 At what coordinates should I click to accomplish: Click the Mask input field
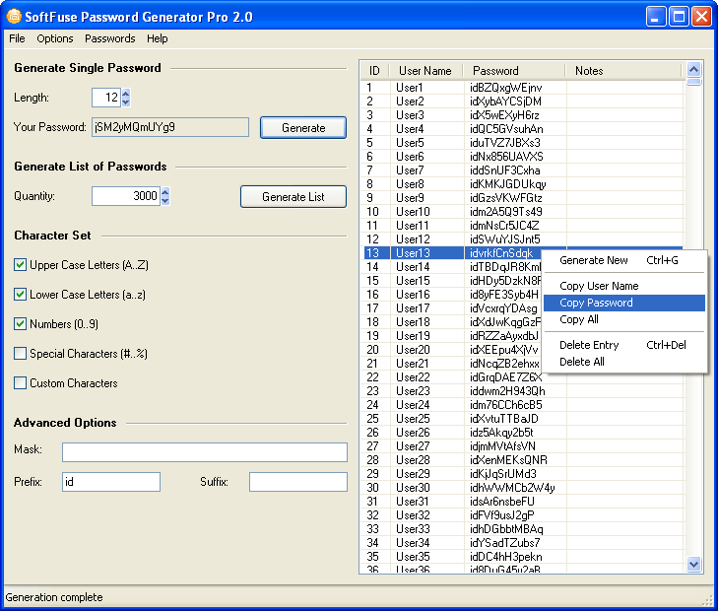(x=205, y=452)
